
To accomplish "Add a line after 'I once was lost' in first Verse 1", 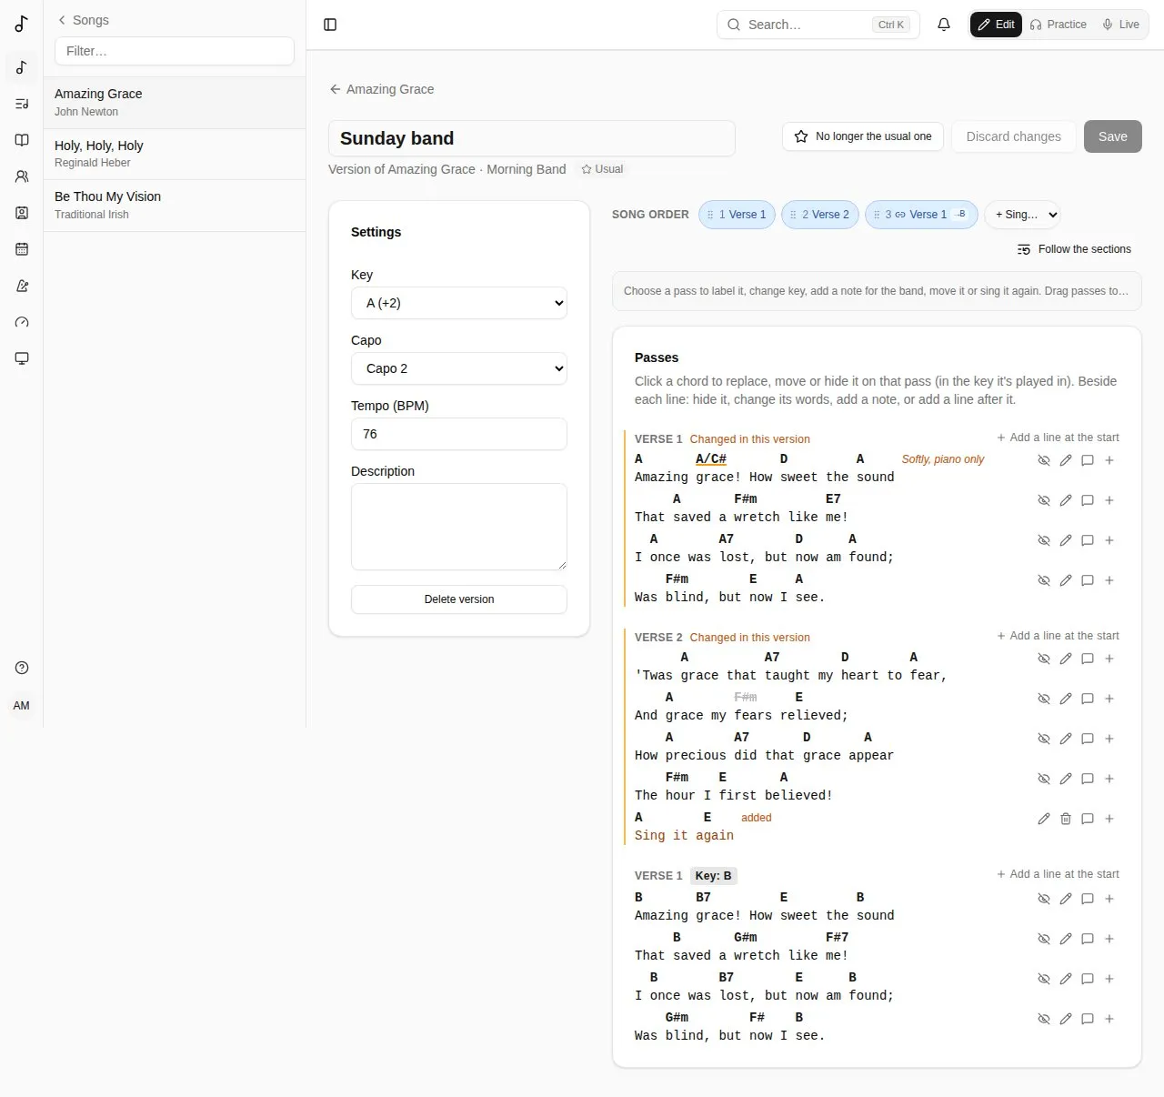I will 1109,540.
